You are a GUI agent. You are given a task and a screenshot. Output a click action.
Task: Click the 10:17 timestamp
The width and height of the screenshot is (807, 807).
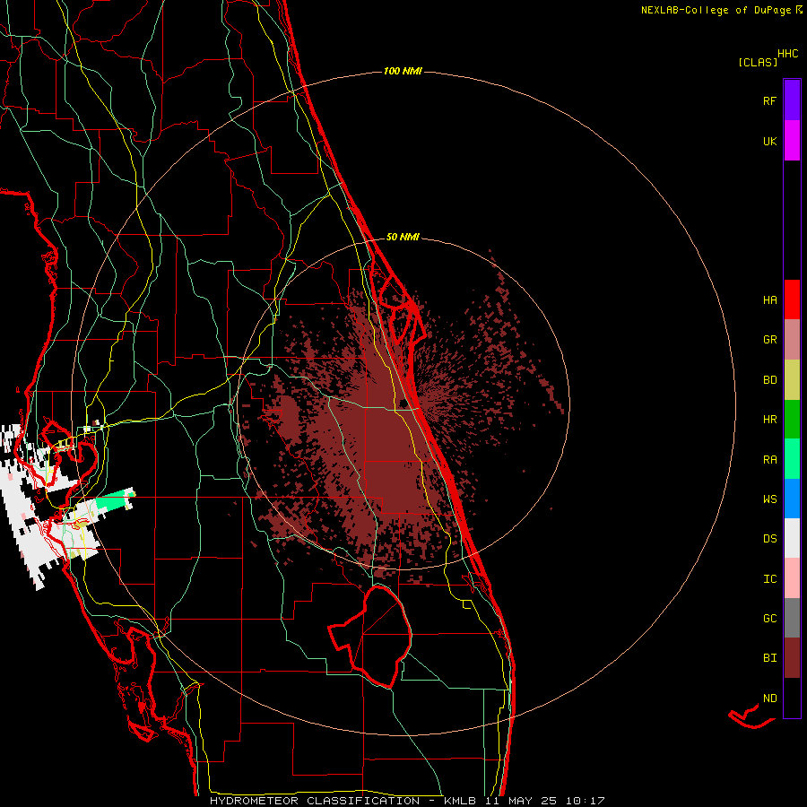tap(585, 801)
